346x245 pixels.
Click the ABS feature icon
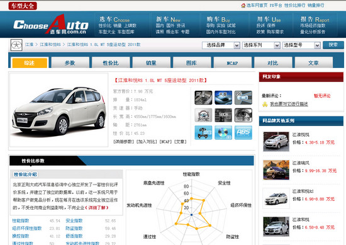(243, 132)
